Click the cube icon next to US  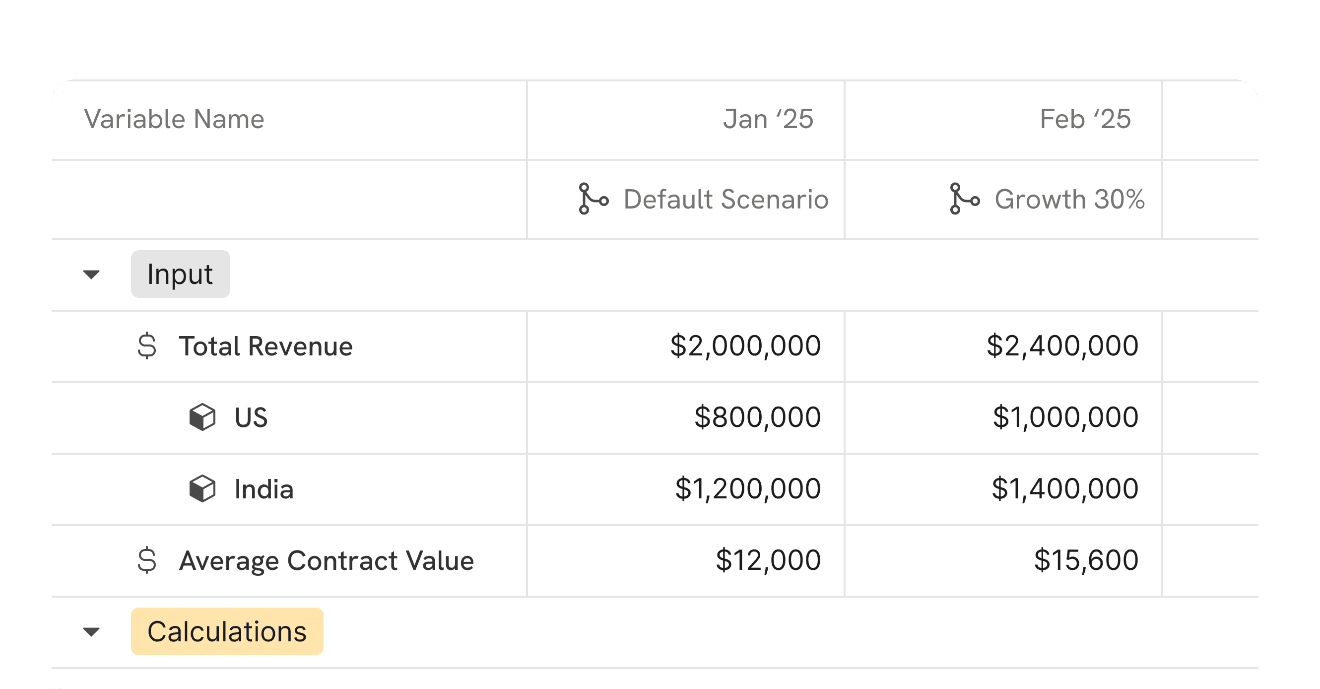[202, 417]
